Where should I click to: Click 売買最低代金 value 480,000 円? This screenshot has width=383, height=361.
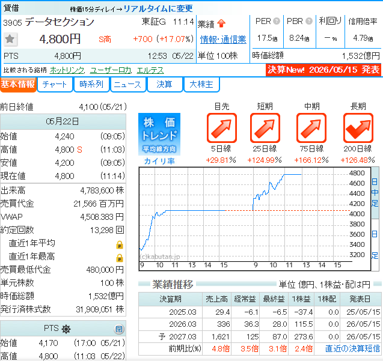click(x=105, y=270)
